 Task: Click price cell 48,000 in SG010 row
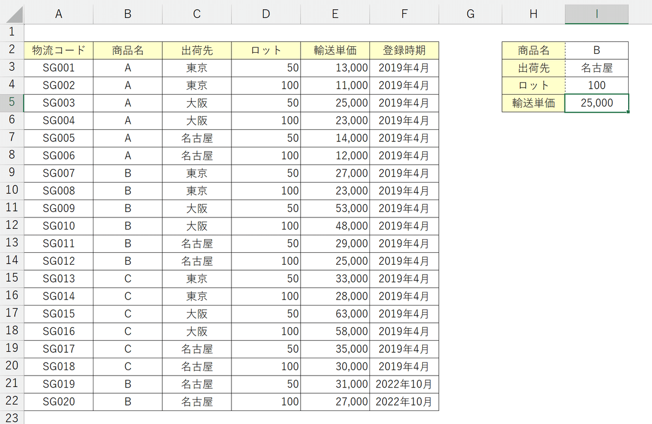click(335, 226)
